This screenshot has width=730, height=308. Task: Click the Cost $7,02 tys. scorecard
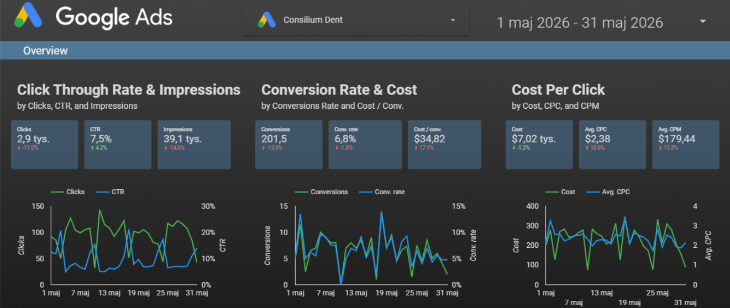(x=539, y=145)
